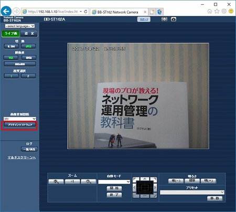Click the browser back arrow button
The image size is (236, 212).
pyautogui.click(x=6, y=12)
